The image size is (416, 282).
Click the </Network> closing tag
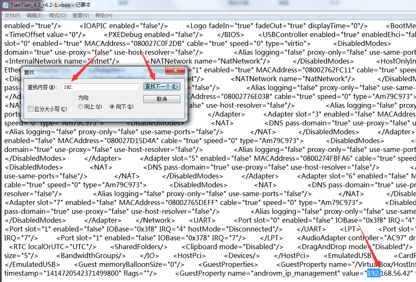pyautogui.click(x=155, y=220)
